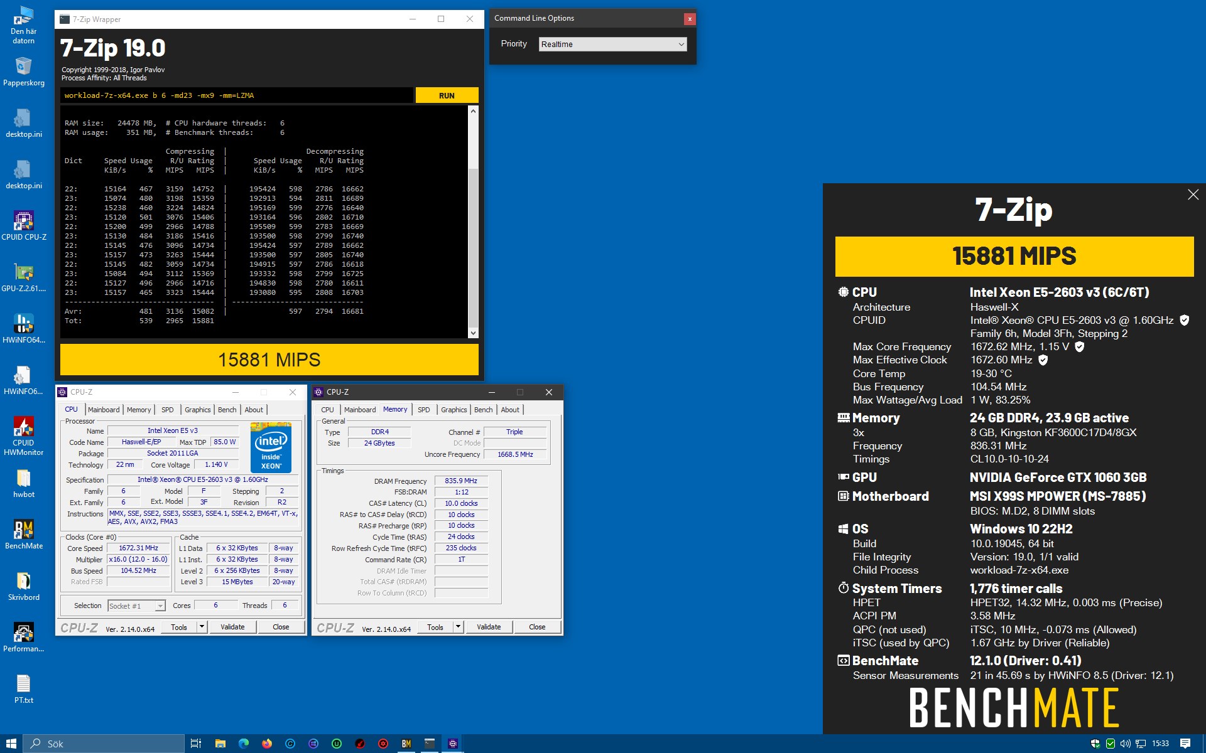The width and height of the screenshot is (1206, 753).
Task: Open the CPU-Z taskbar icon
Action: tap(453, 744)
